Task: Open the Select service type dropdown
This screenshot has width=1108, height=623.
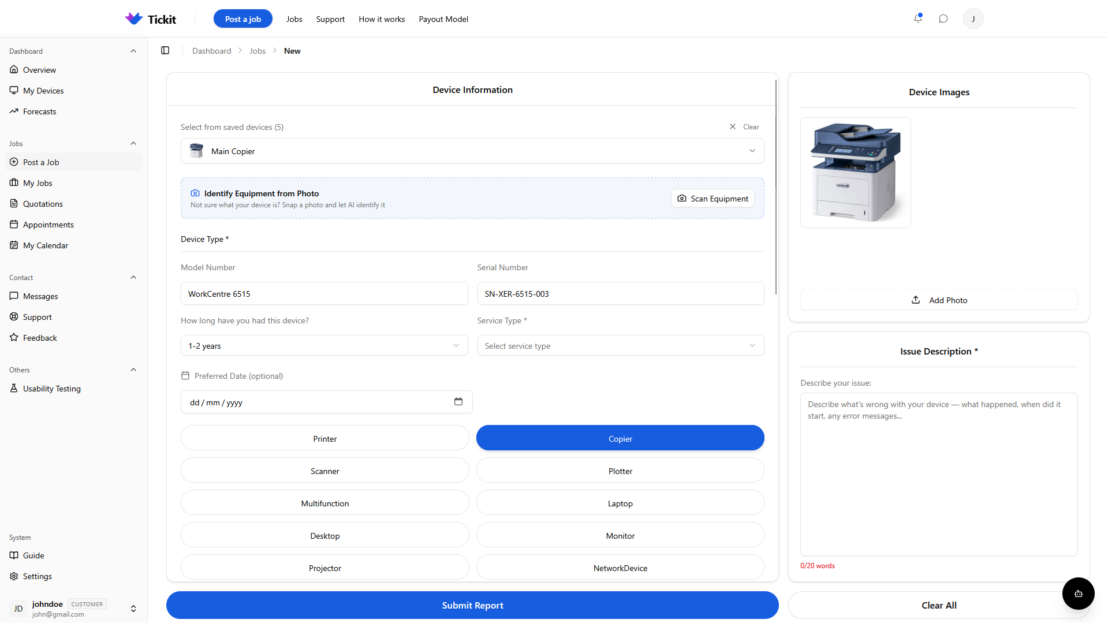Action: 620,345
